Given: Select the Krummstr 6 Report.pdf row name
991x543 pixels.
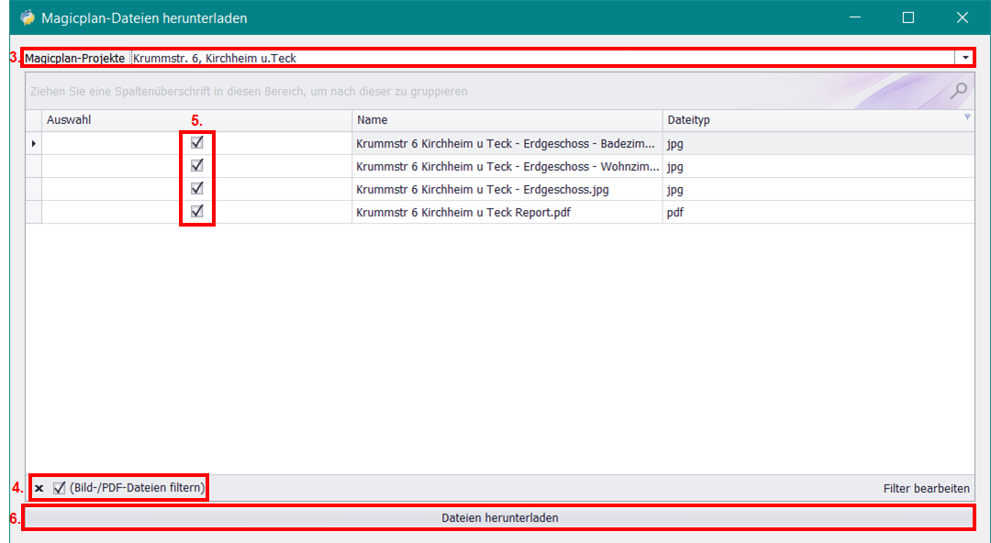Looking at the screenshot, I should 468,213.
